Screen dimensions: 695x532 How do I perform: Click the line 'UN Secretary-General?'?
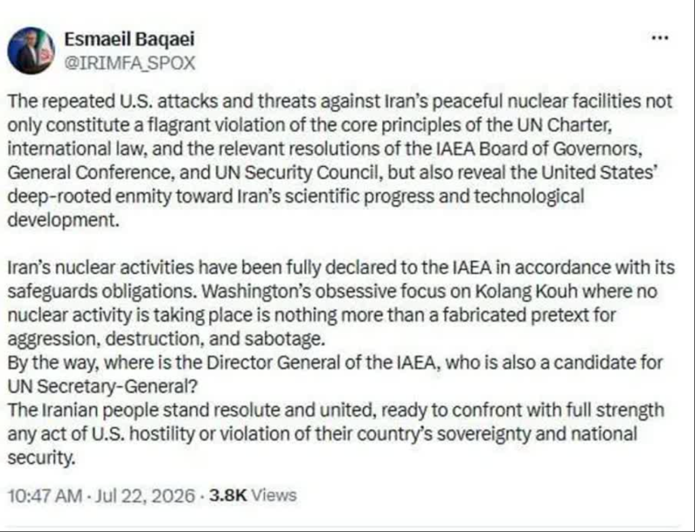[x=102, y=387]
